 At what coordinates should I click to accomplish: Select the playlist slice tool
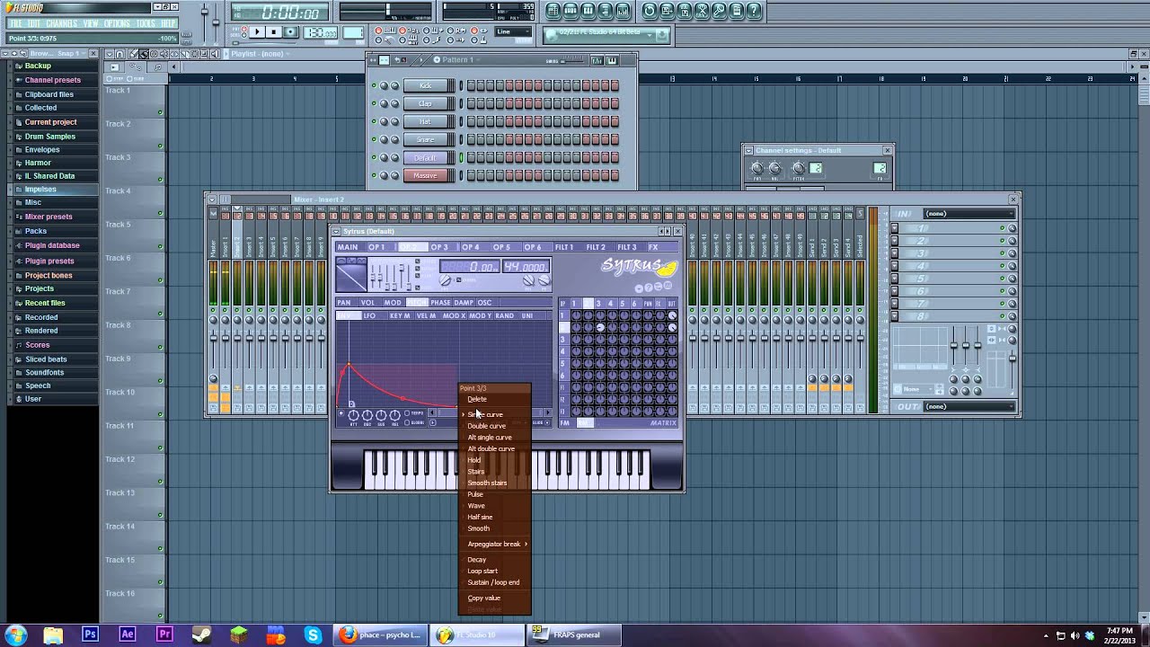click(184, 54)
